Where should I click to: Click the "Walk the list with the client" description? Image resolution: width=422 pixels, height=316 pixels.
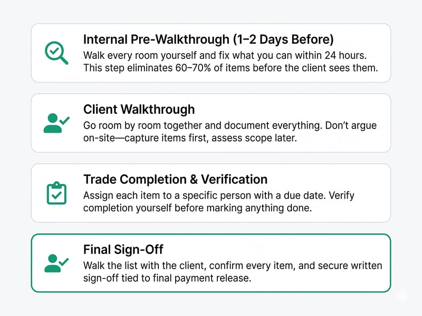(232, 265)
